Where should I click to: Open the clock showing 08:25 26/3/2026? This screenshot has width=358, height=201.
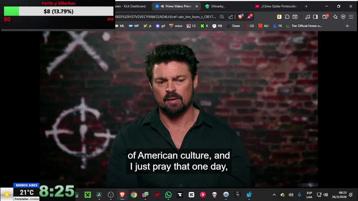click(339, 195)
